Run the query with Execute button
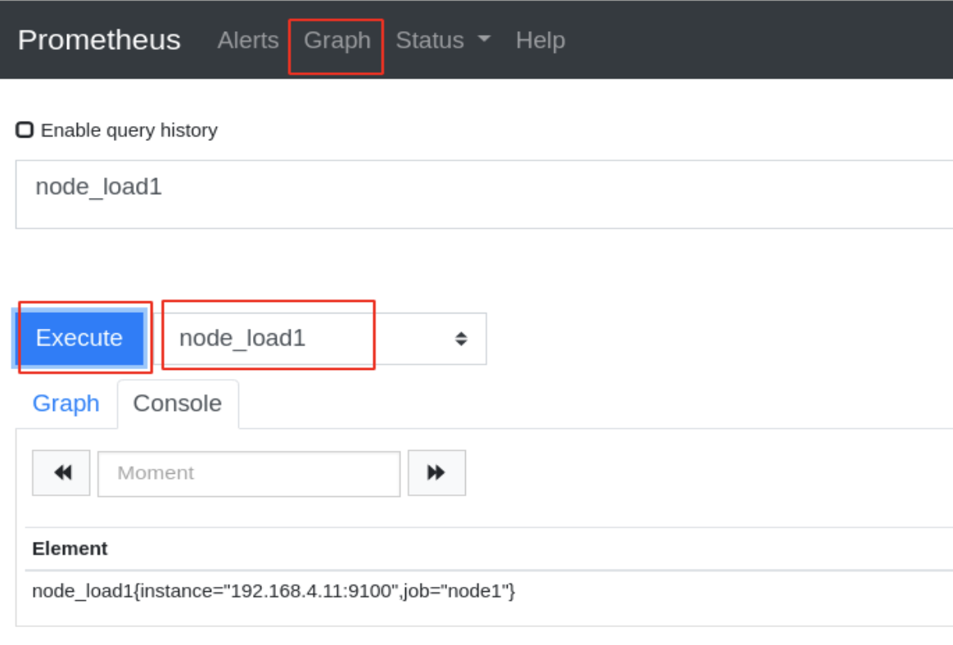The height and width of the screenshot is (645, 953). [x=79, y=338]
